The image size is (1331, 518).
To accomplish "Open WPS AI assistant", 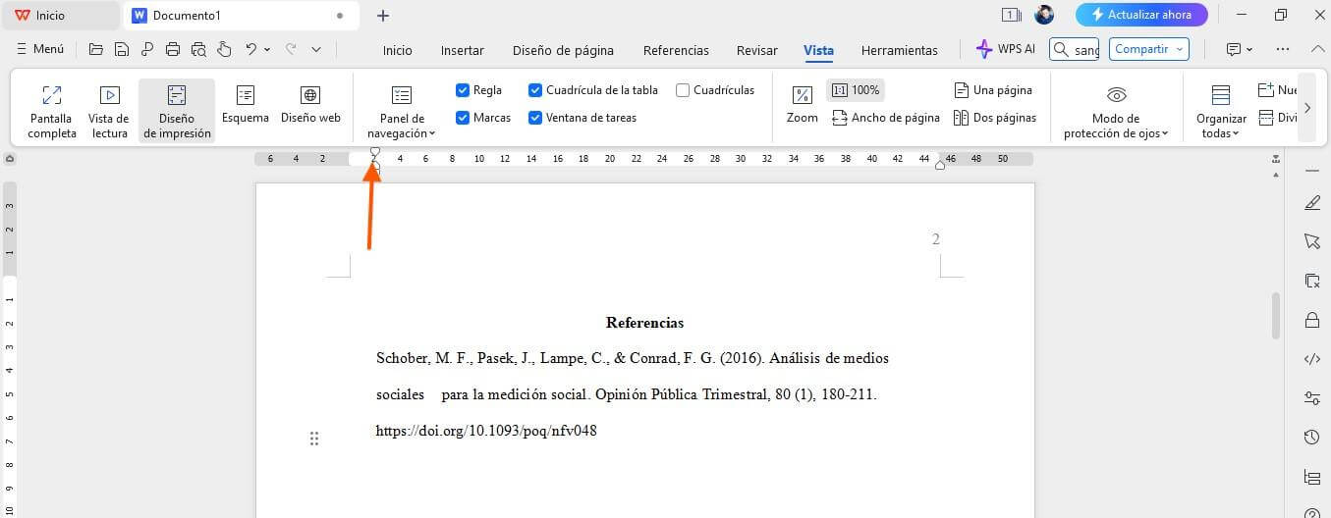I will click(x=1006, y=49).
